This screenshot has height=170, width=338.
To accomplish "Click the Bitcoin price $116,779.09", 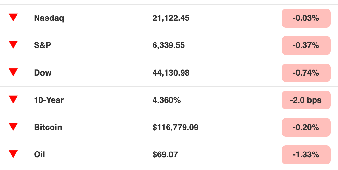I will click(175, 127).
